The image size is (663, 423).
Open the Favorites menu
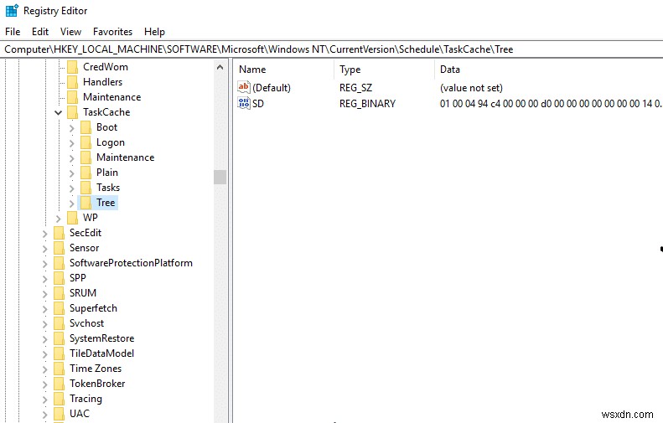(112, 32)
